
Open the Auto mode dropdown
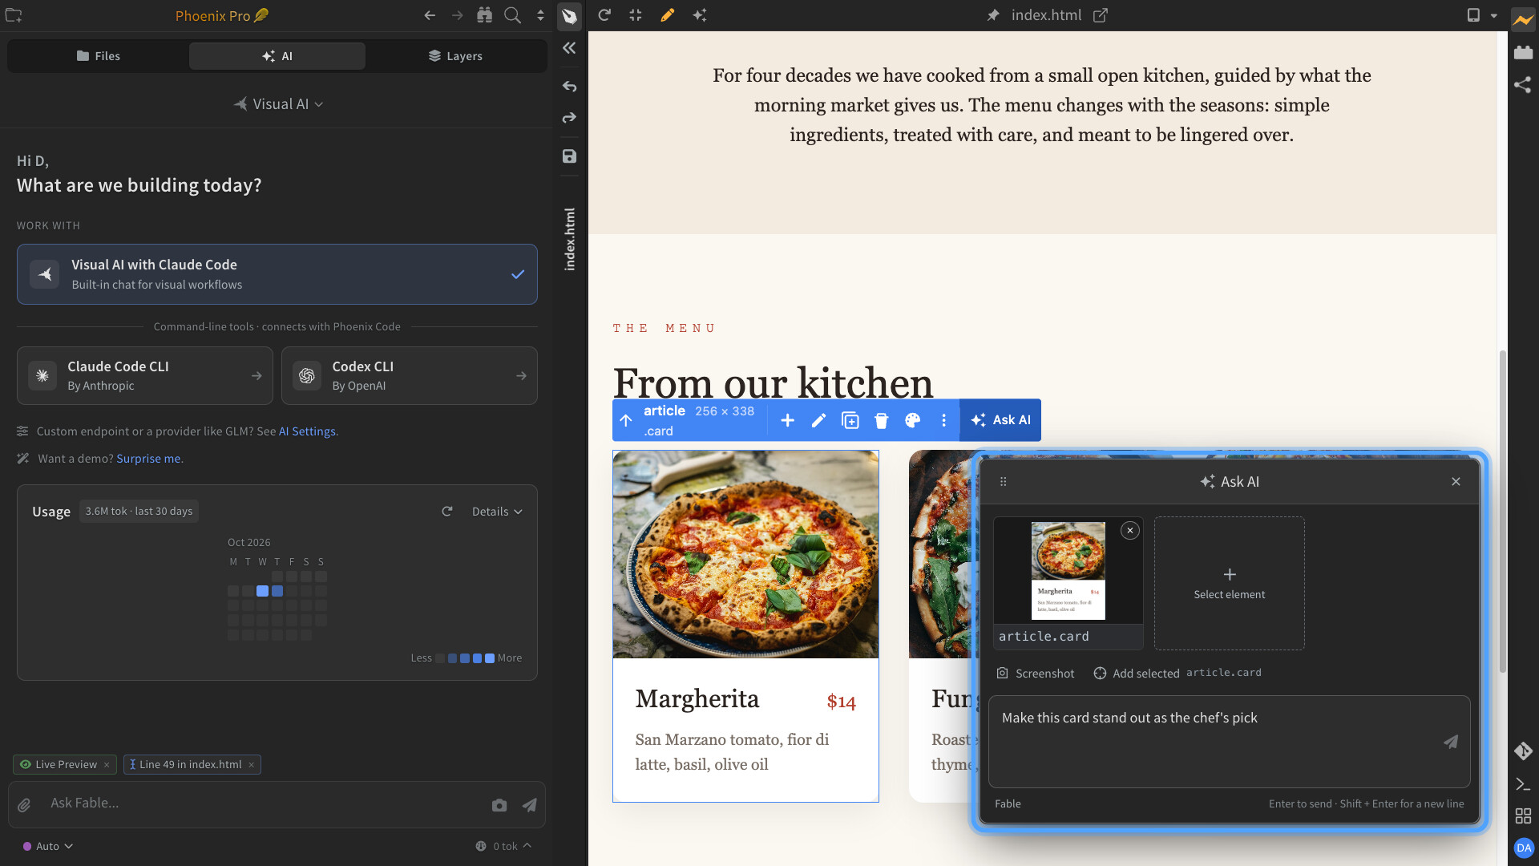(x=48, y=846)
